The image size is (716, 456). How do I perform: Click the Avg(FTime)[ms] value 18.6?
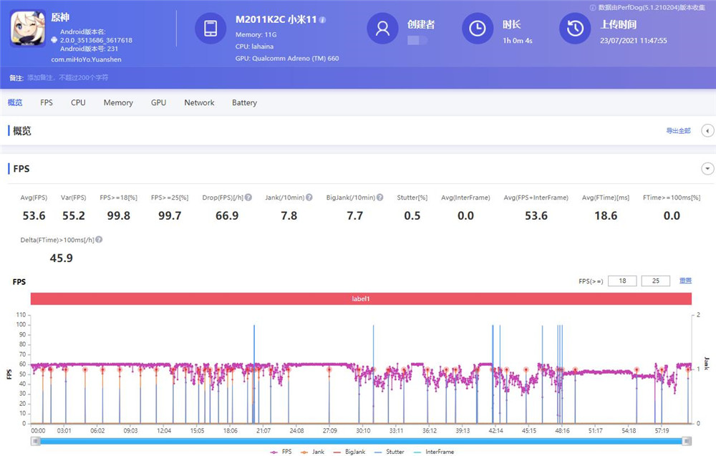point(606,215)
